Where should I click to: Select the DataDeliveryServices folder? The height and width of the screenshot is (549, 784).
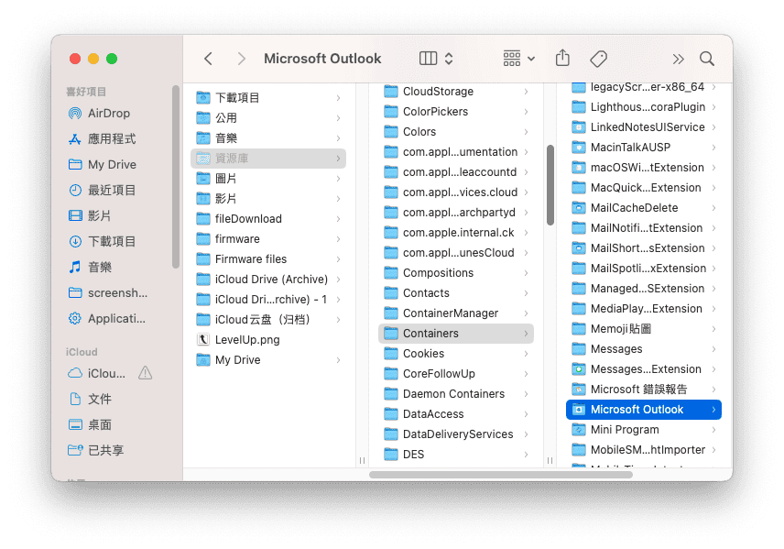pos(456,434)
